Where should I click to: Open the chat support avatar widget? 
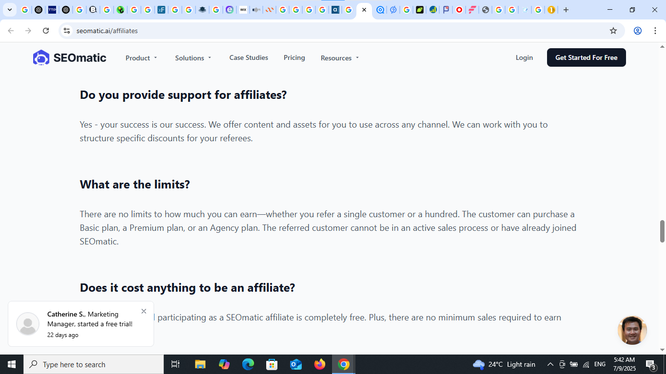[x=632, y=330]
